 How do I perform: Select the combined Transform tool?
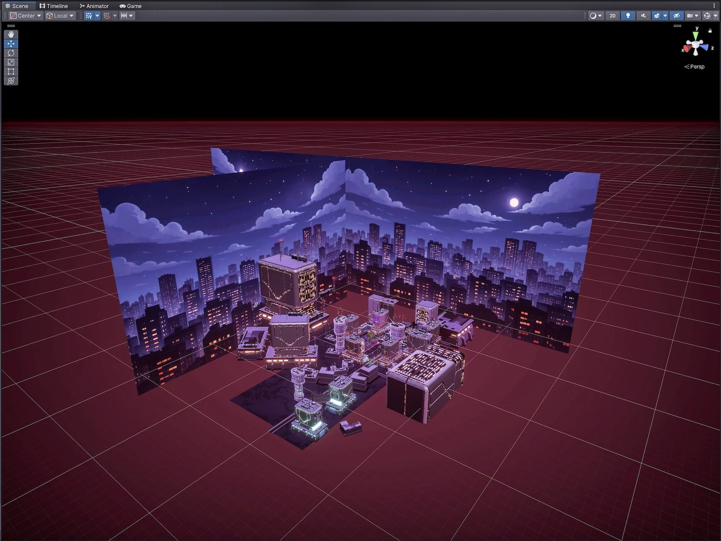point(11,81)
